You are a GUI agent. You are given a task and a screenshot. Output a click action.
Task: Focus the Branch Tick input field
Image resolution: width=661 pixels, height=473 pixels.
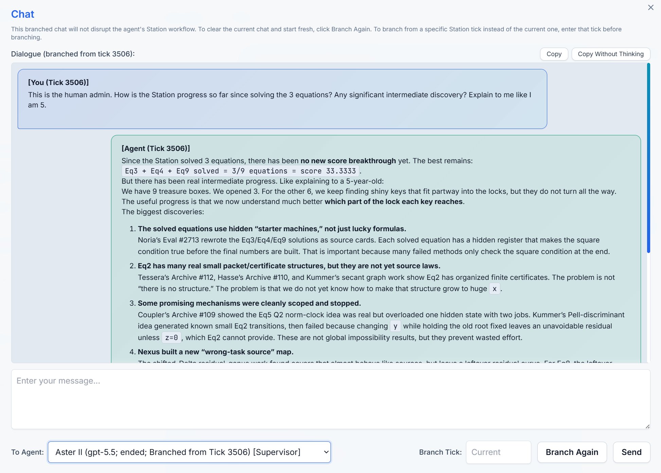point(498,452)
